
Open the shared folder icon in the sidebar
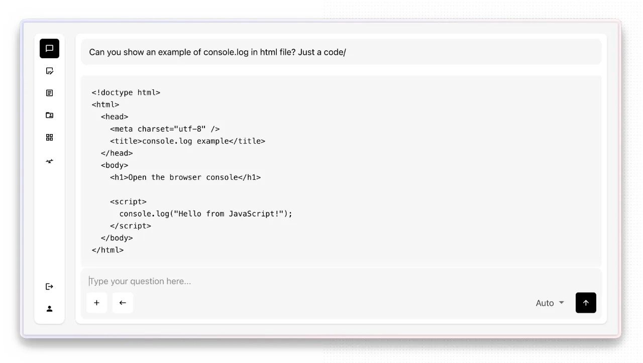coord(49,115)
